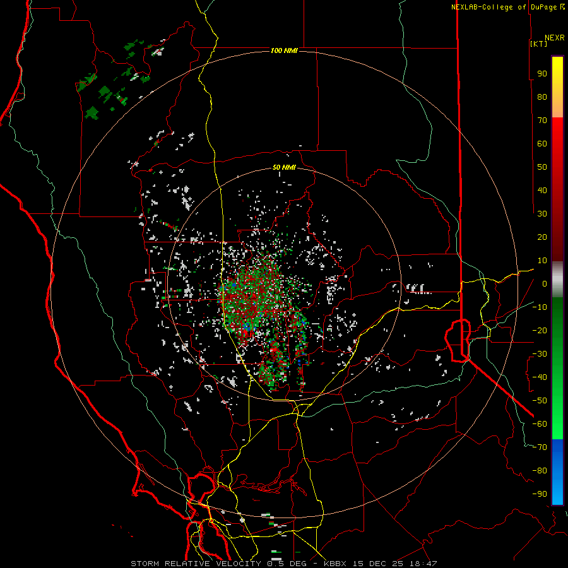Select the NEXLAB-College of DuPage header text
Screen dimensions: 568x568
click(x=504, y=7)
